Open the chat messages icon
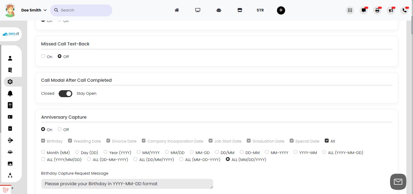This screenshot has width=413, height=194. pyautogui.click(x=363, y=10)
